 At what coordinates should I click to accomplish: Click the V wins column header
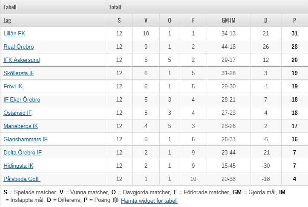(x=146, y=20)
